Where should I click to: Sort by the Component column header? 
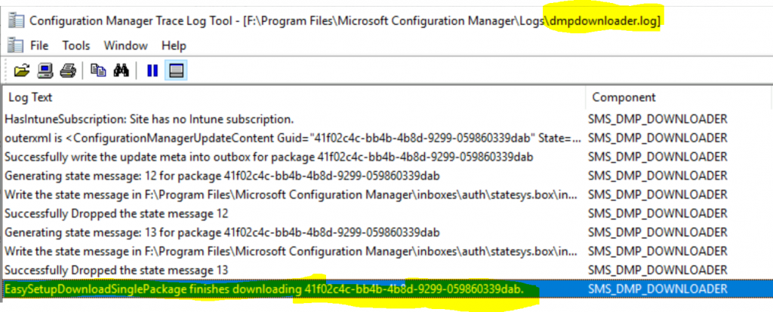pos(679,97)
